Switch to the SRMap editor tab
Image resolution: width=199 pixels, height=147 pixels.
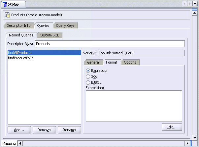pos(14,4)
